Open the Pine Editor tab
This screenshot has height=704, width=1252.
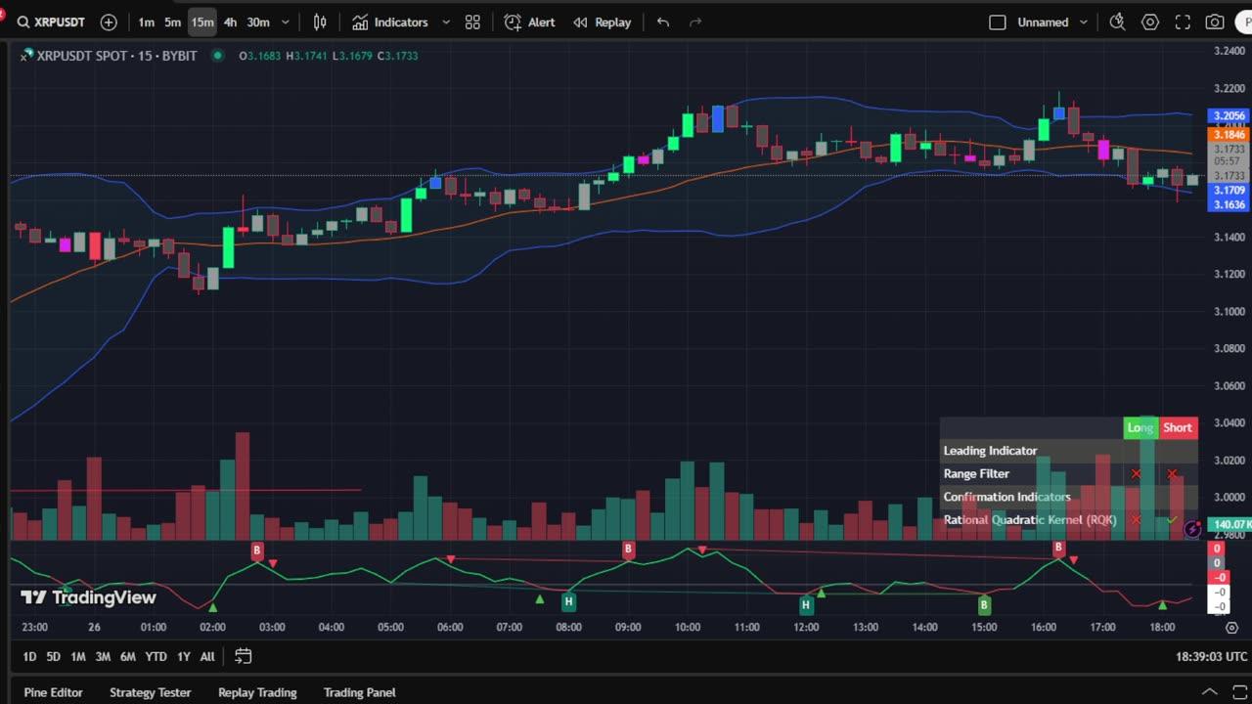pyautogui.click(x=53, y=692)
